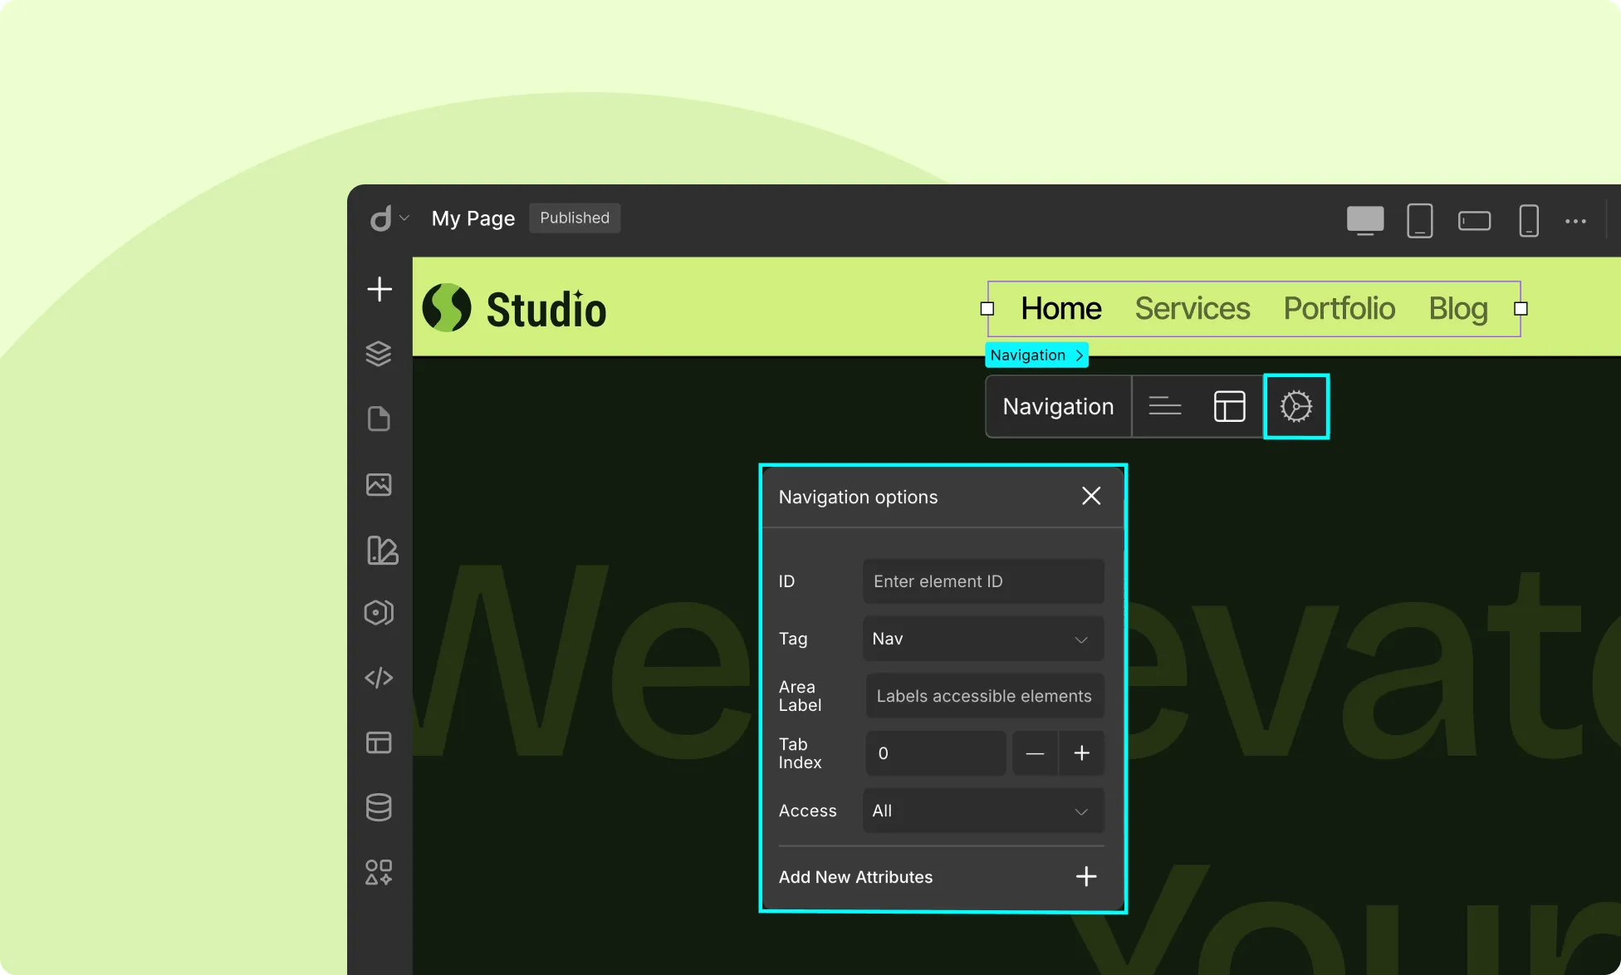
Task: Click the Add element plus icon in sidebar
Action: click(380, 289)
